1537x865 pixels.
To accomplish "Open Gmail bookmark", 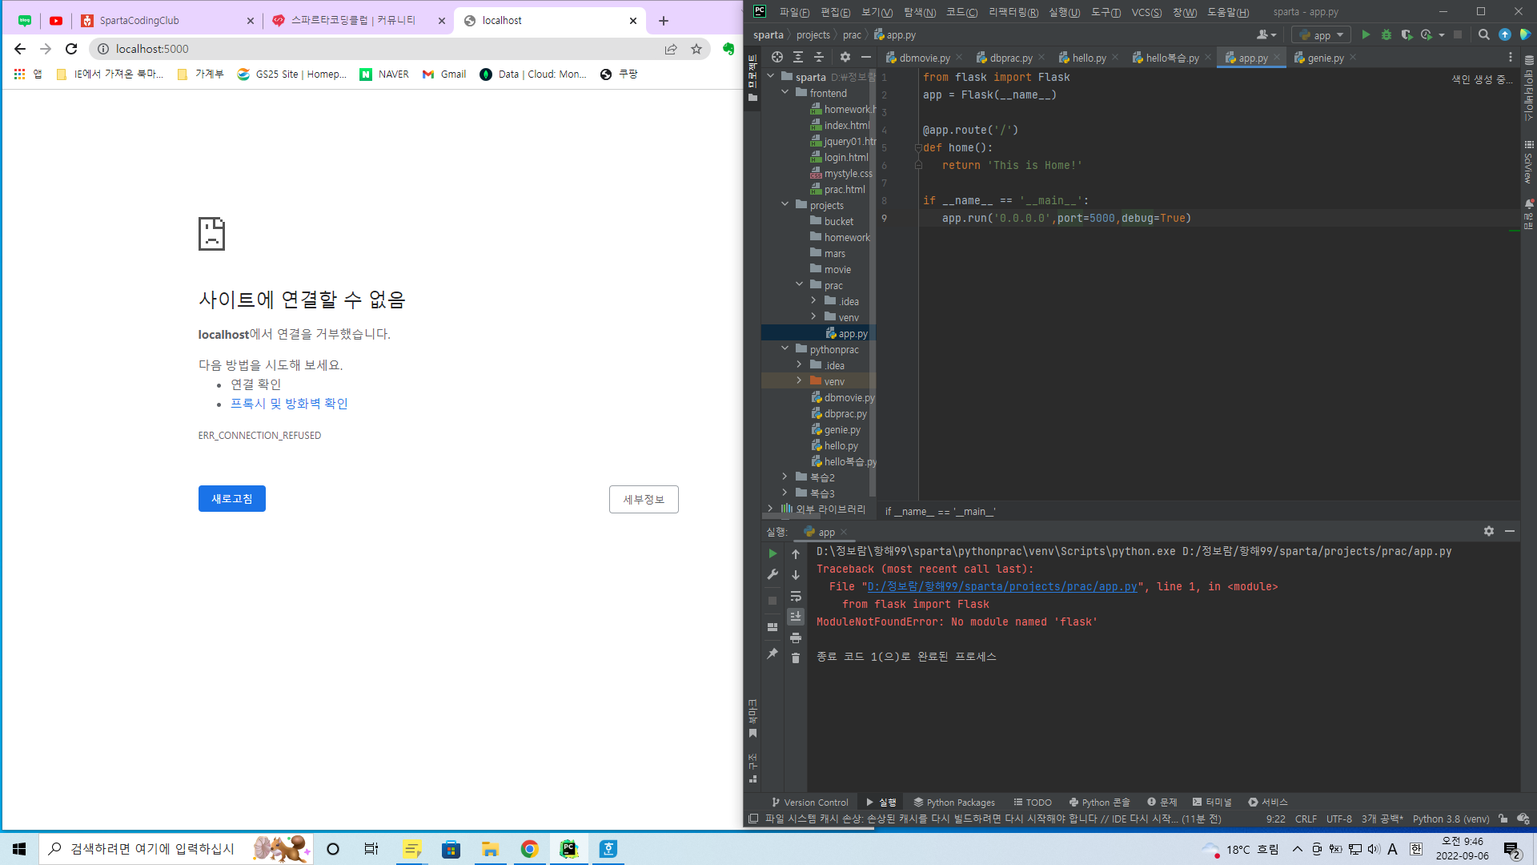I will pos(444,74).
